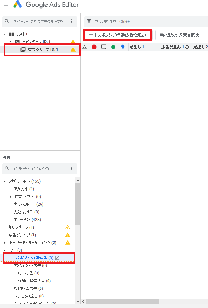This screenshot has width=208, height=308.
Task: Open responsive search ads in new window icon
Action: (x=57, y=258)
